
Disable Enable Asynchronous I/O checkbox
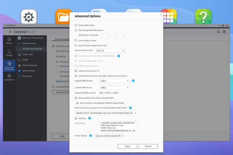76,71
